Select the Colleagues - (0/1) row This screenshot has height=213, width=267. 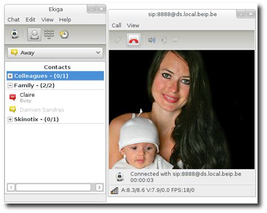click(x=55, y=76)
